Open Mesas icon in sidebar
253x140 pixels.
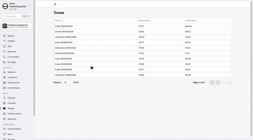coord(4,36)
